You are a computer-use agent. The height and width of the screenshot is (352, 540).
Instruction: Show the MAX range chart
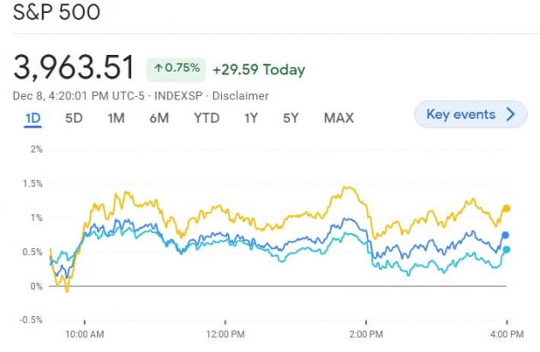[339, 118]
